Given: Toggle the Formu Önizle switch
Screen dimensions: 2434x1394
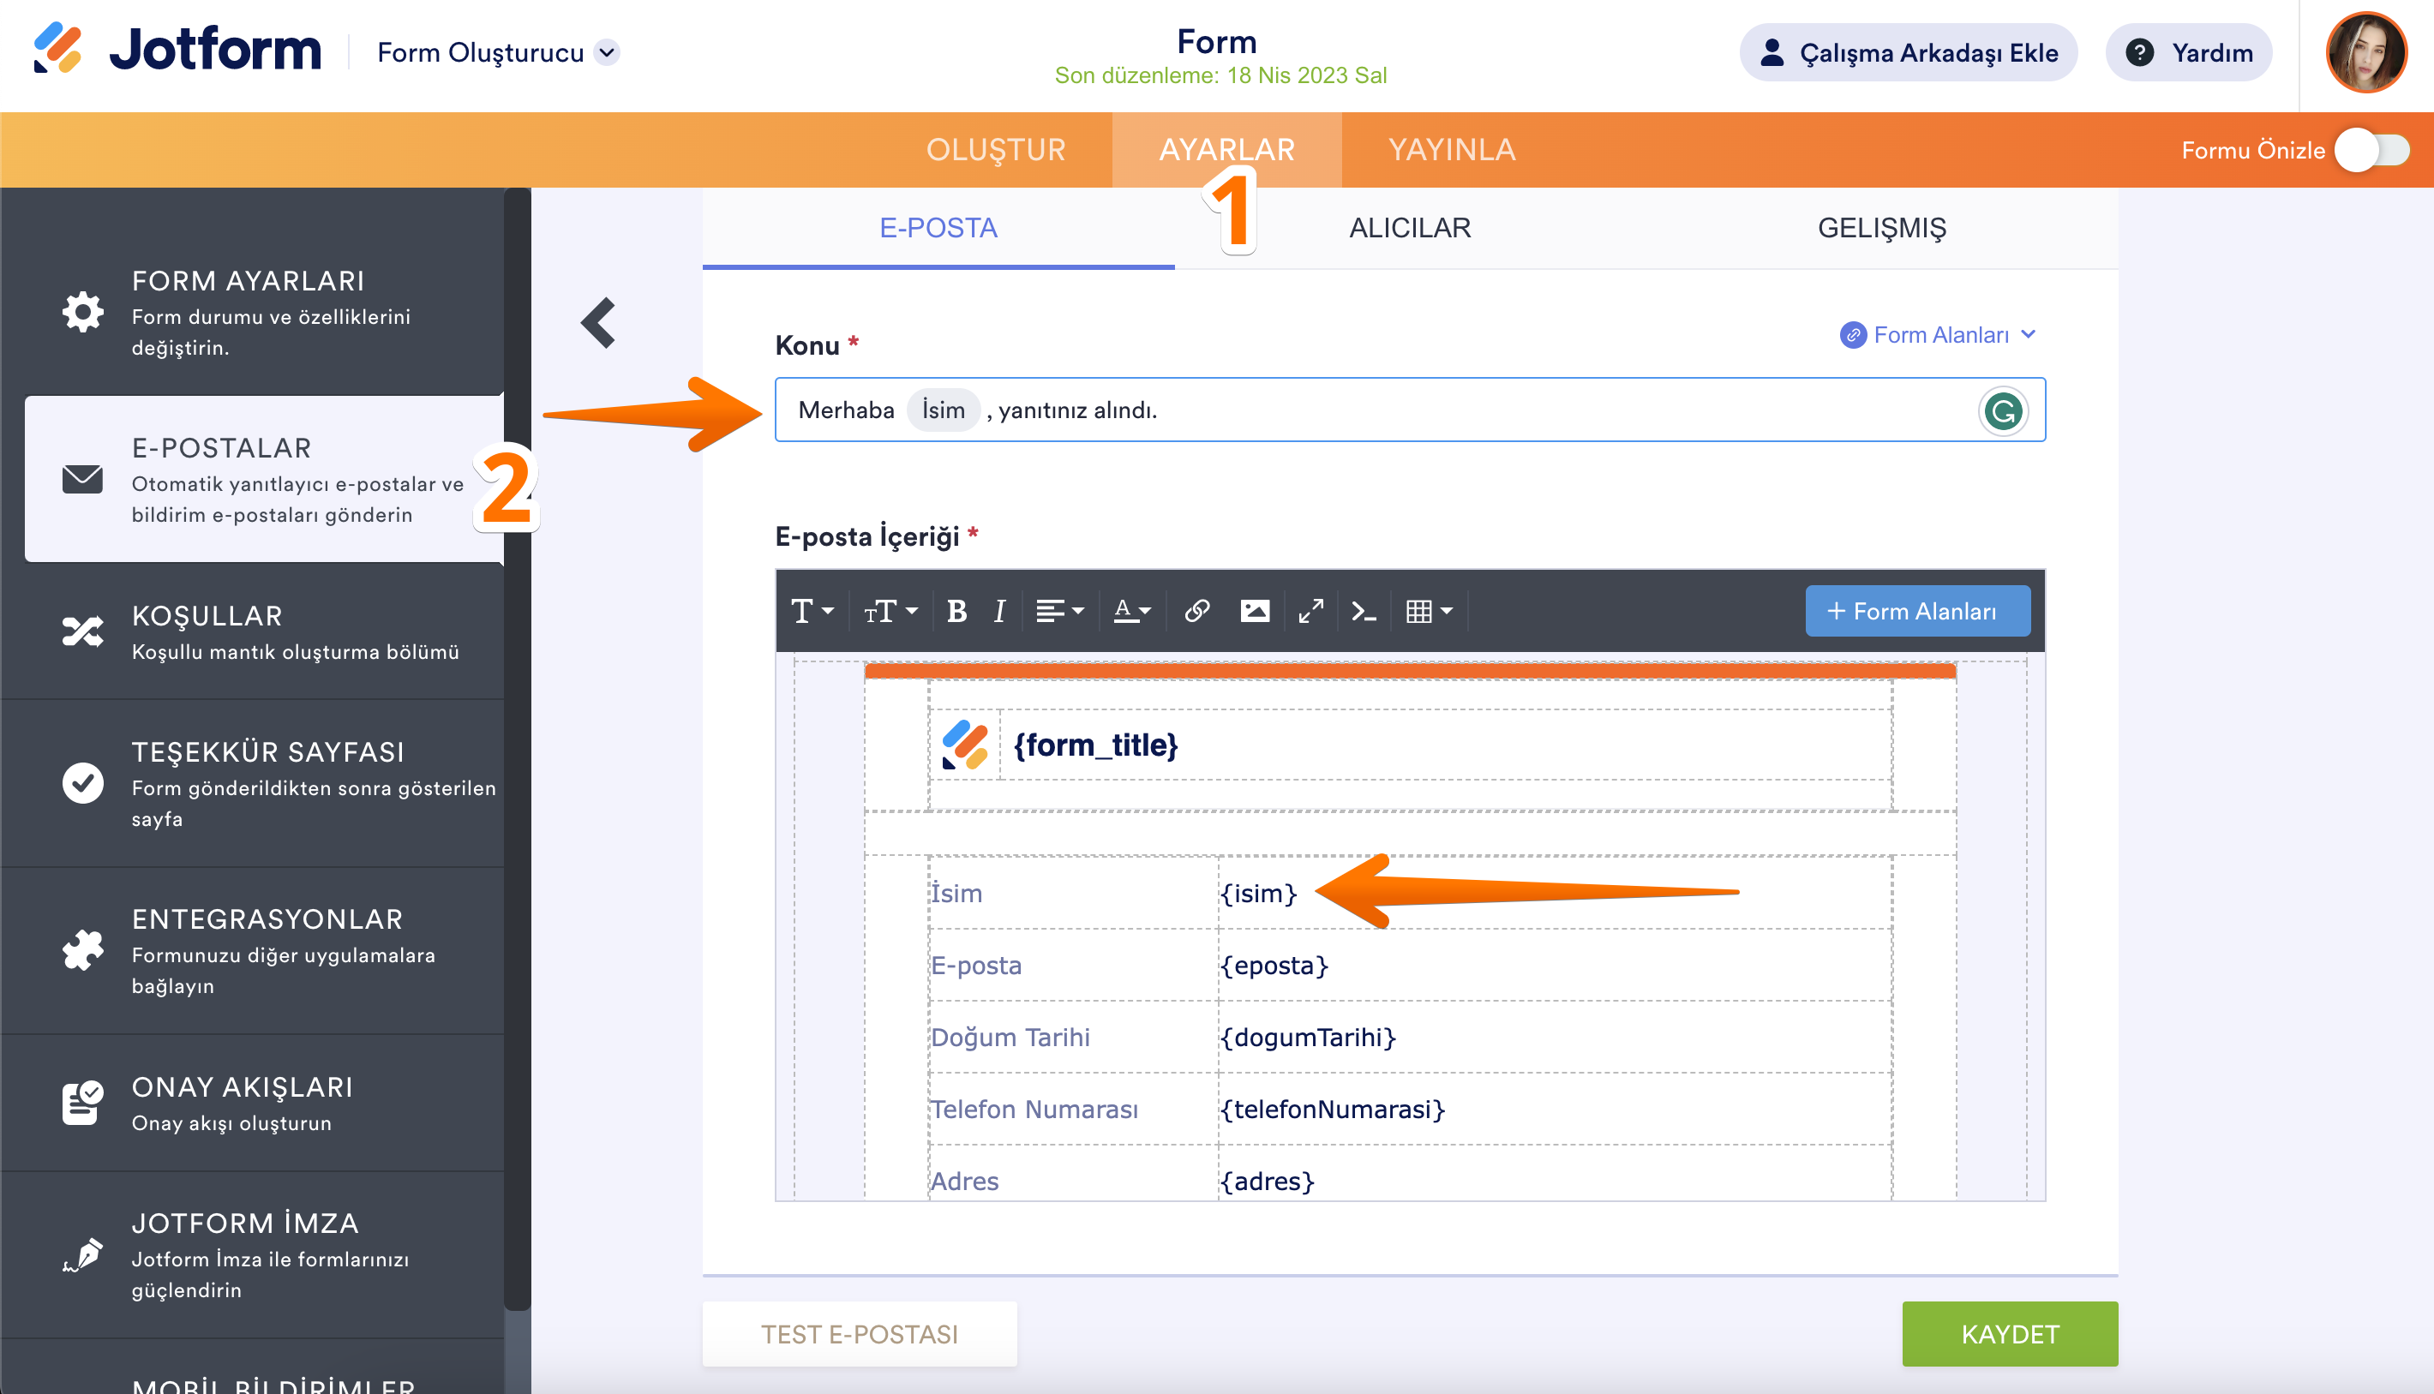Looking at the screenshot, I should pyautogui.click(x=2371, y=150).
